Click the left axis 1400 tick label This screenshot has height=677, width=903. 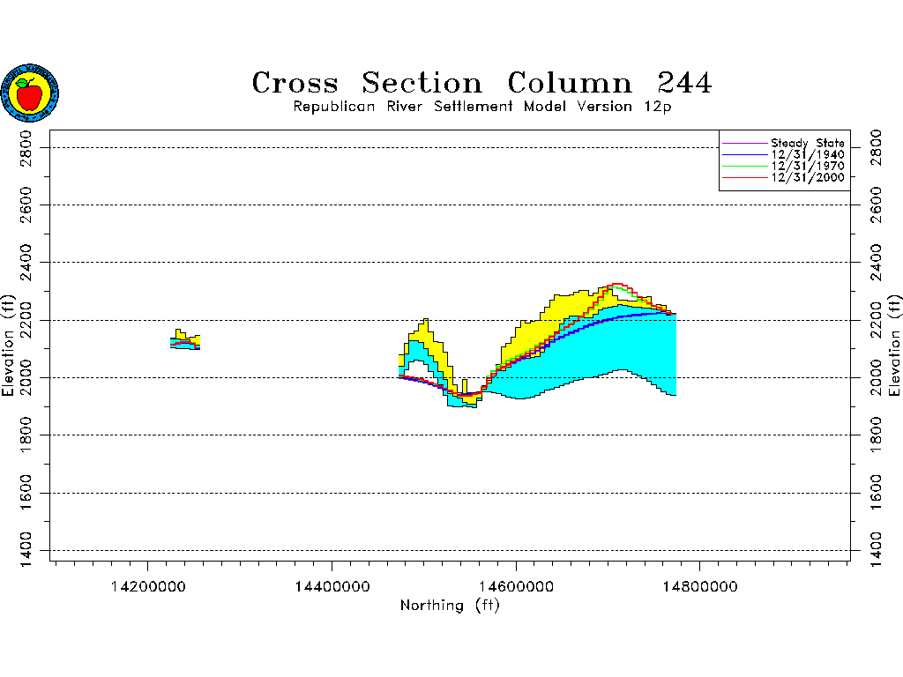(x=26, y=549)
